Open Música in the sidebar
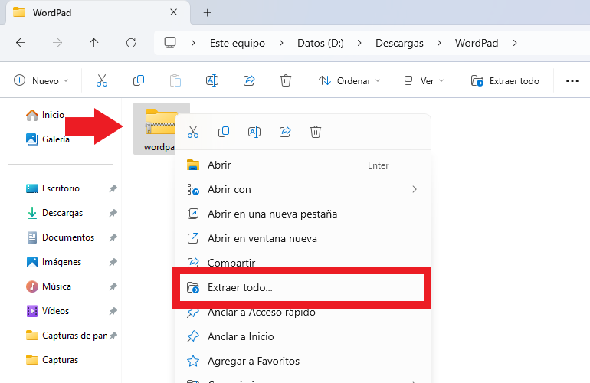This screenshot has width=590, height=383. click(x=48, y=286)
